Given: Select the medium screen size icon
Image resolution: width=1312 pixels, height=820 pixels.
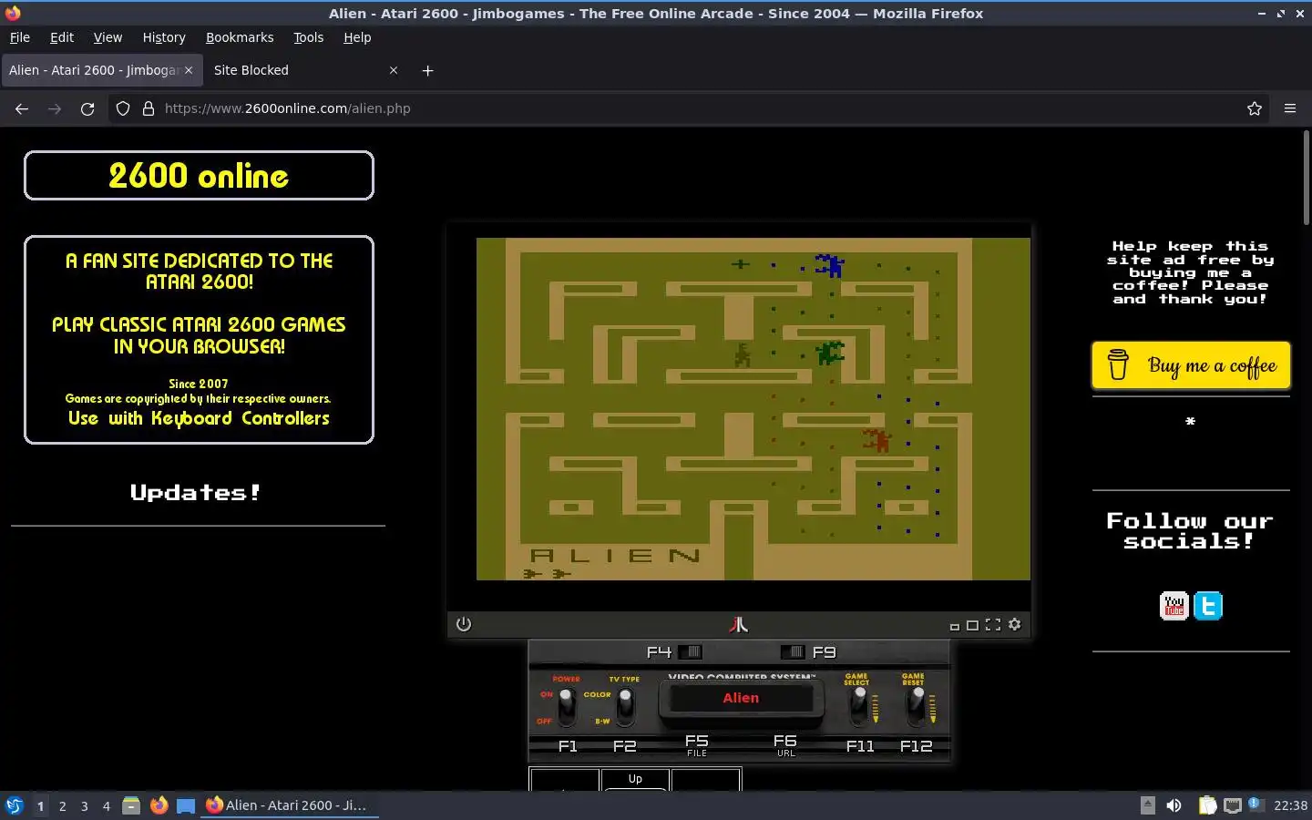Looking at the screenshot, I should (x=972, y=625).
